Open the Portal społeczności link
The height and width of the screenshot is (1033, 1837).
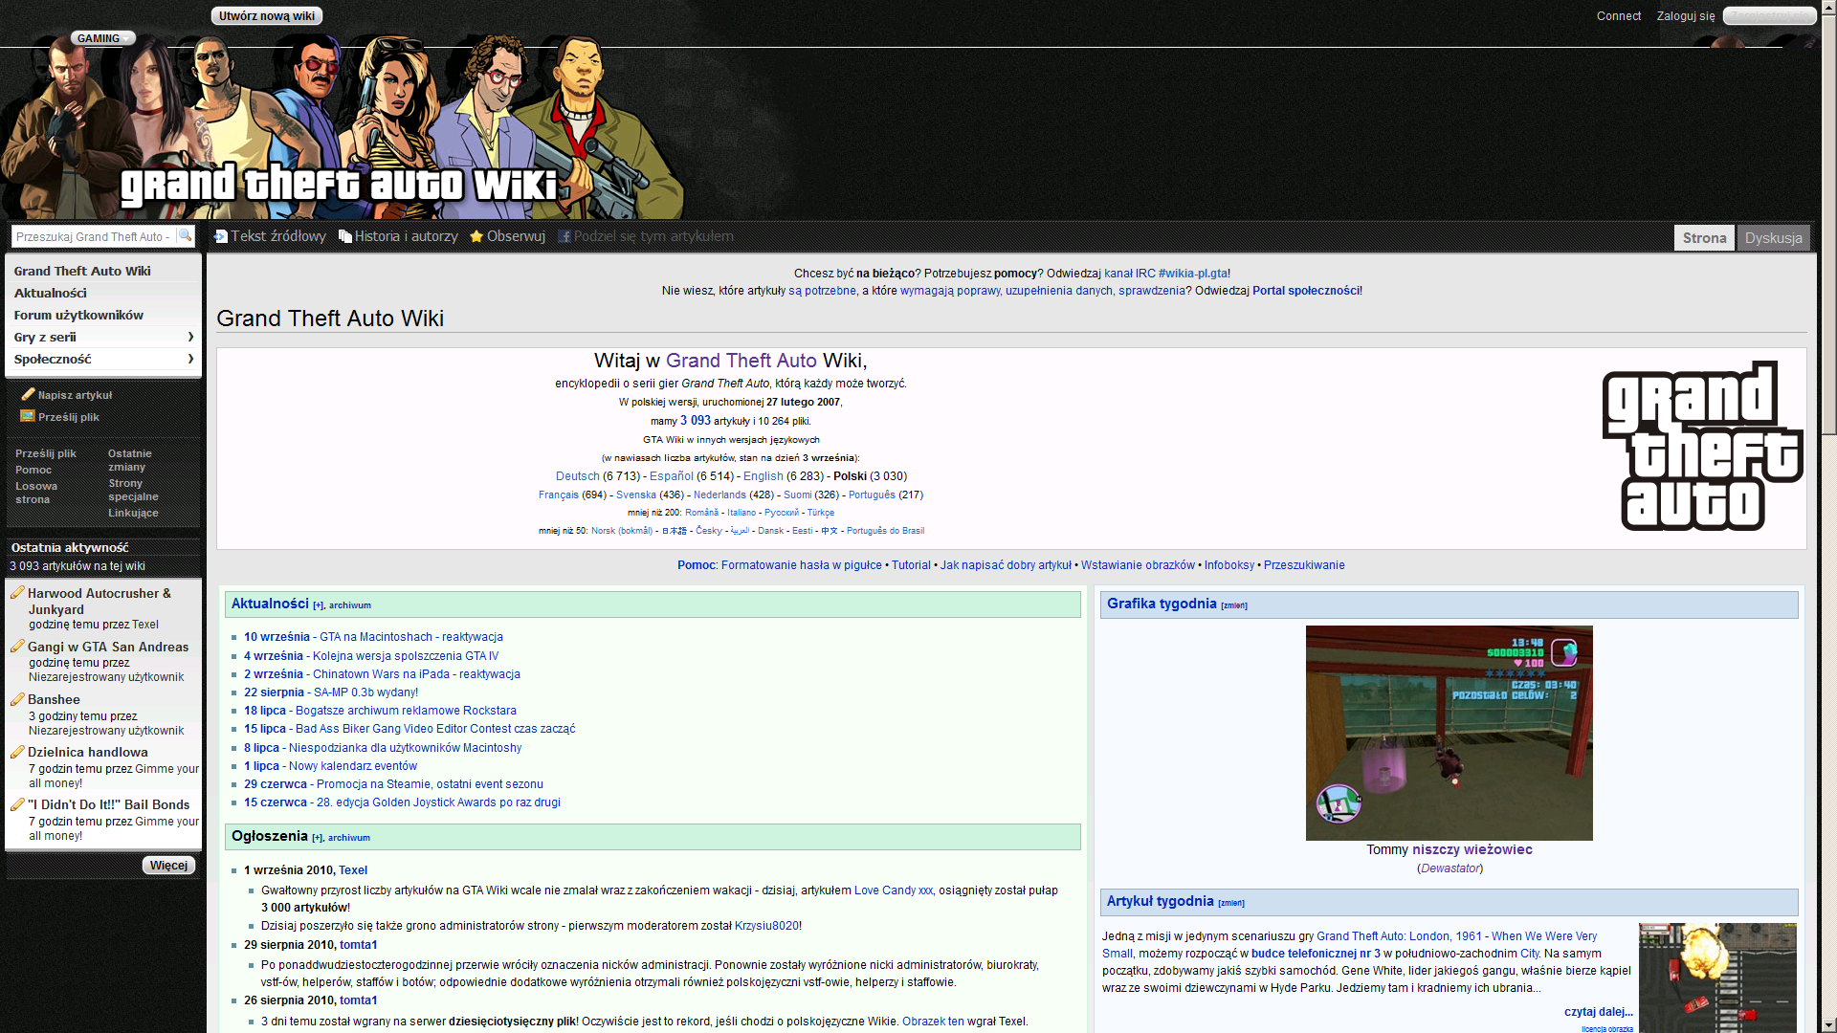coord(1306,291)
